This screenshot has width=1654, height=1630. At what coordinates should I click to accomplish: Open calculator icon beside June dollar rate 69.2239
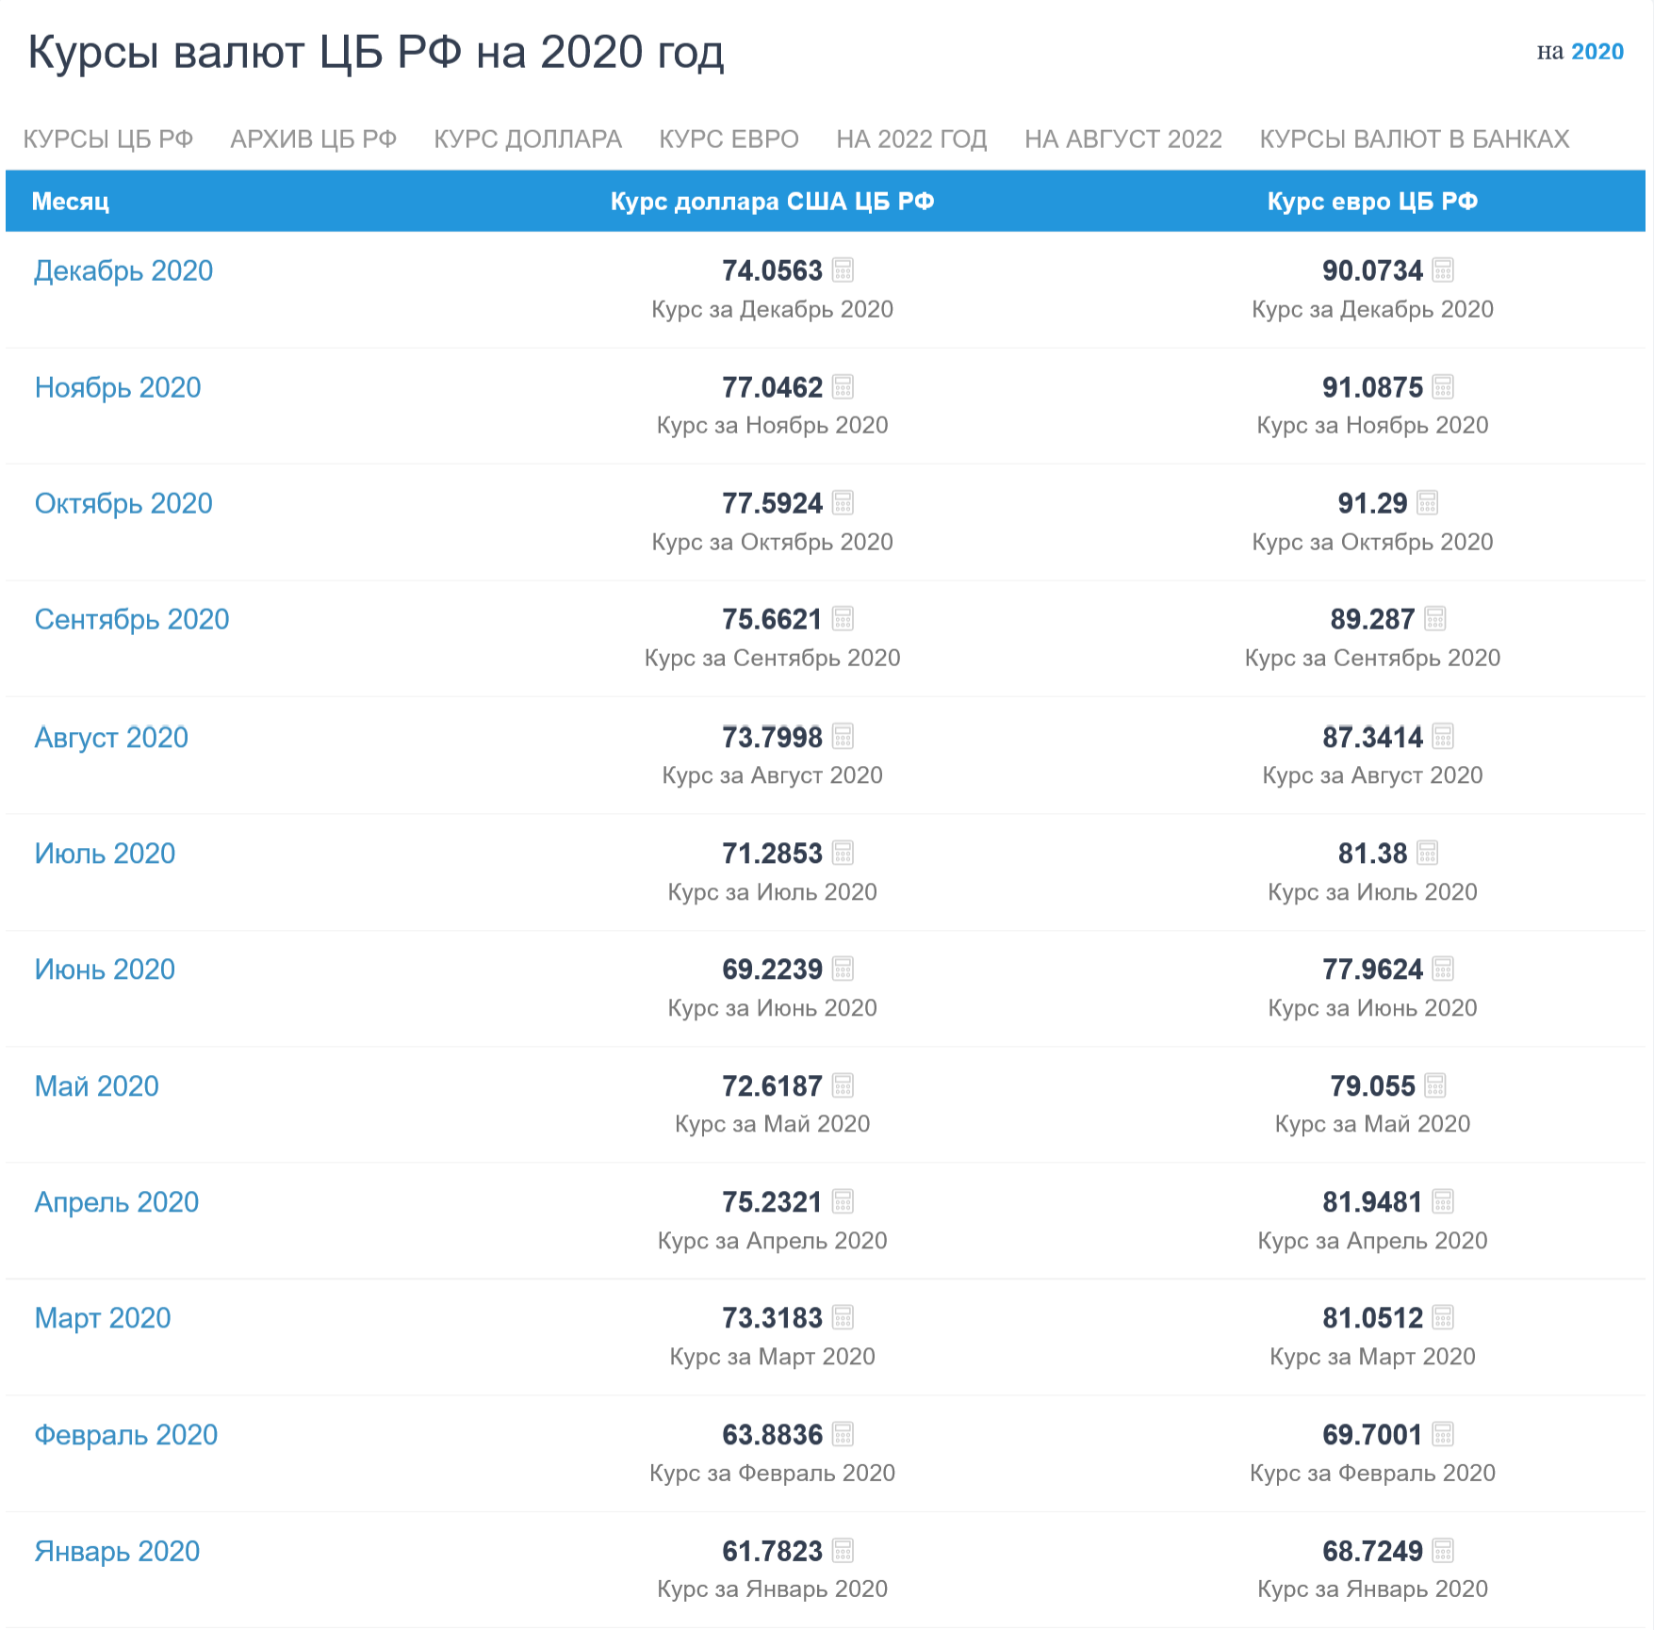tap(843, 969)
